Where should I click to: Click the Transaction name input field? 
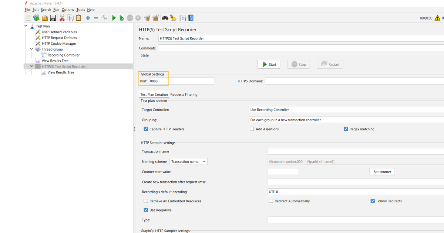point(356,151)
